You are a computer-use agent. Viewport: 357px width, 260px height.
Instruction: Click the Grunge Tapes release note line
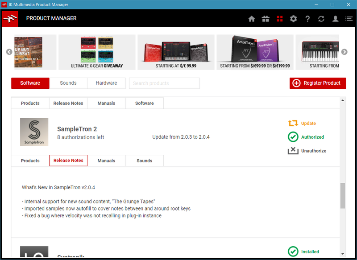point(88,202)
